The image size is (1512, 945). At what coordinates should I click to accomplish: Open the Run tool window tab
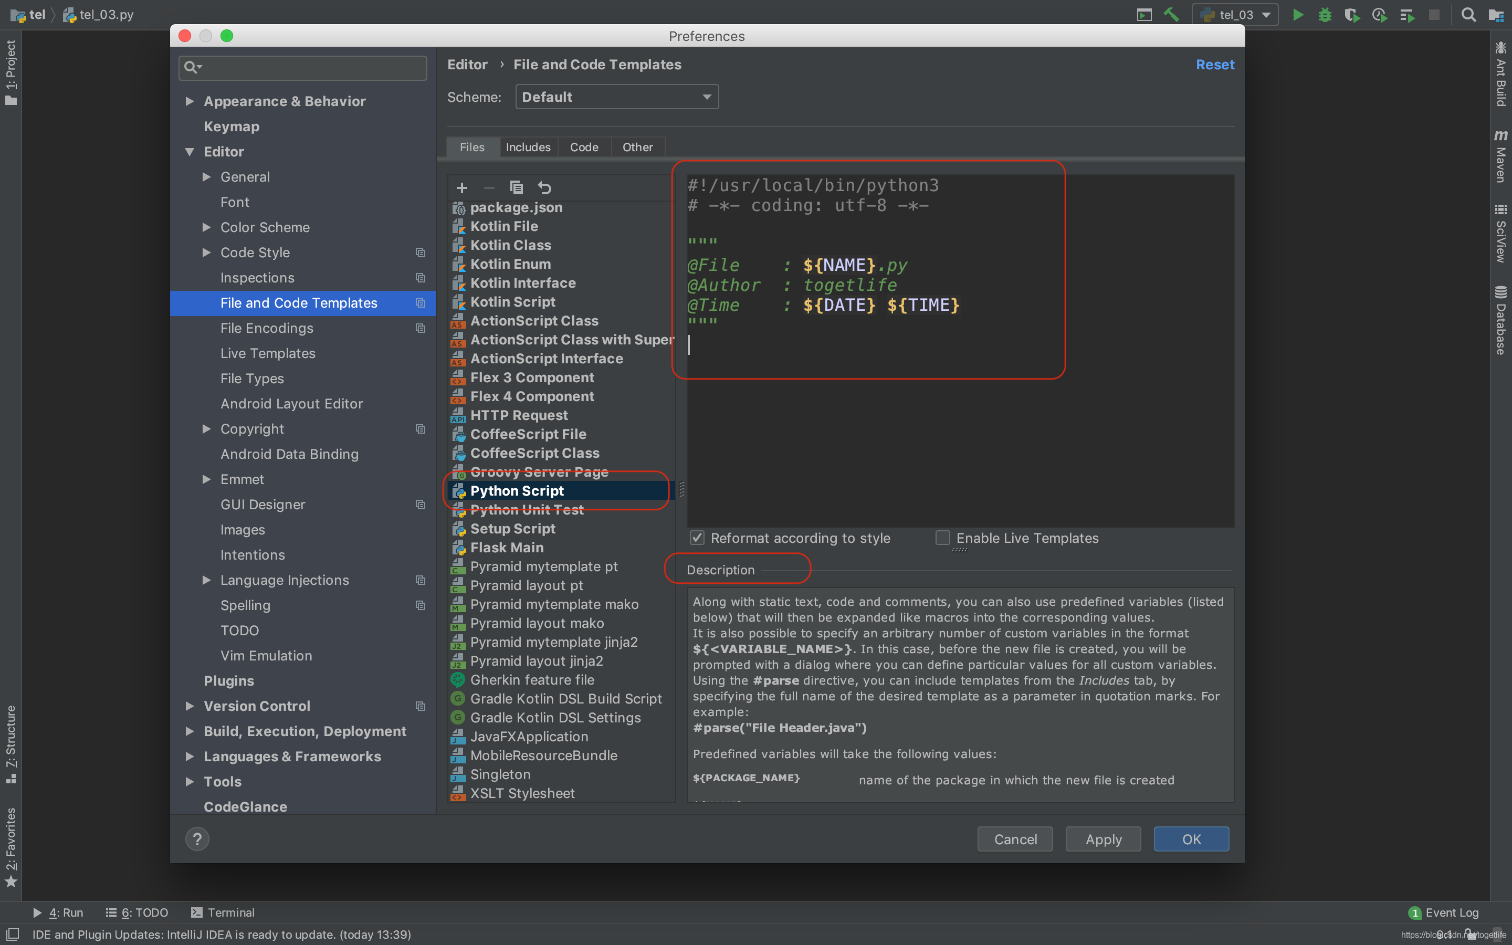point(58,912)
